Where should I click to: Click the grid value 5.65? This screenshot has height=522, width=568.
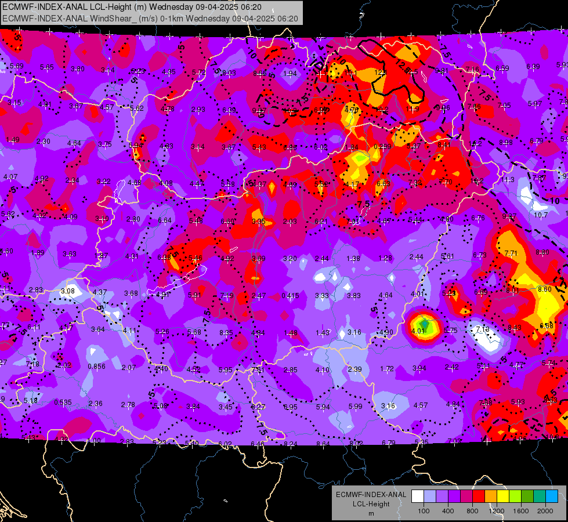coord(47,67)
